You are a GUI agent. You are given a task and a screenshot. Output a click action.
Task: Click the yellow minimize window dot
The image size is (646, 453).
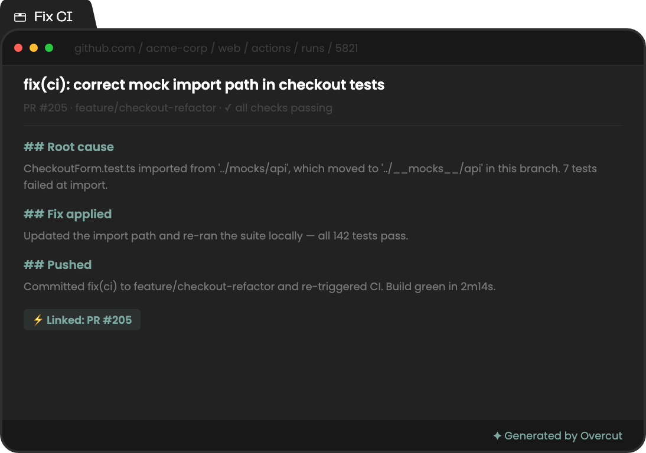34,48
